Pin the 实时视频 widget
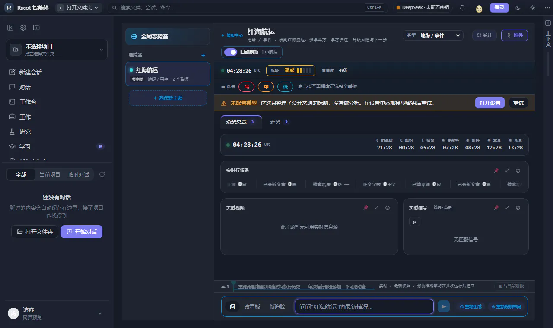This screenshot has height=328, width=553. (366, 208)
